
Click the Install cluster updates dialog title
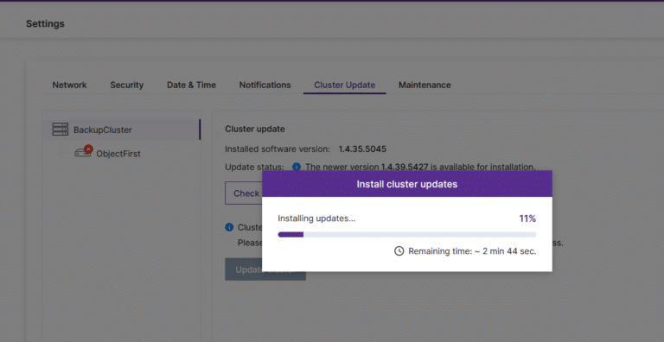point(407,184)
